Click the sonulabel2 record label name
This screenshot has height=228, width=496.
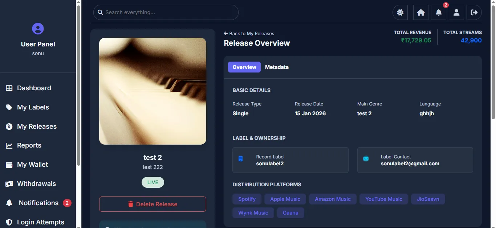pos(270,163)
